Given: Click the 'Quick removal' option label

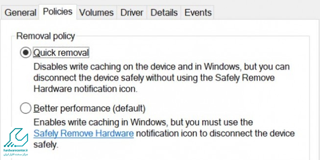Looking at the screenshot, I should click(61, 53).
